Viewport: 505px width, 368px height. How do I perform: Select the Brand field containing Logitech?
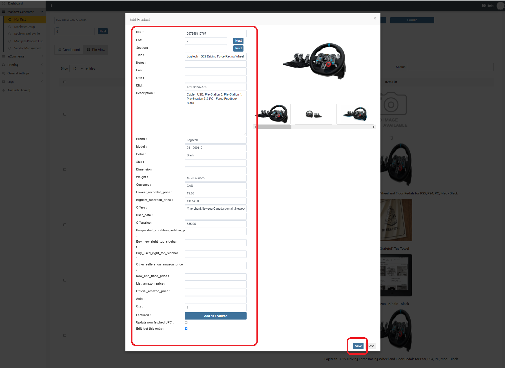[216, 140]
